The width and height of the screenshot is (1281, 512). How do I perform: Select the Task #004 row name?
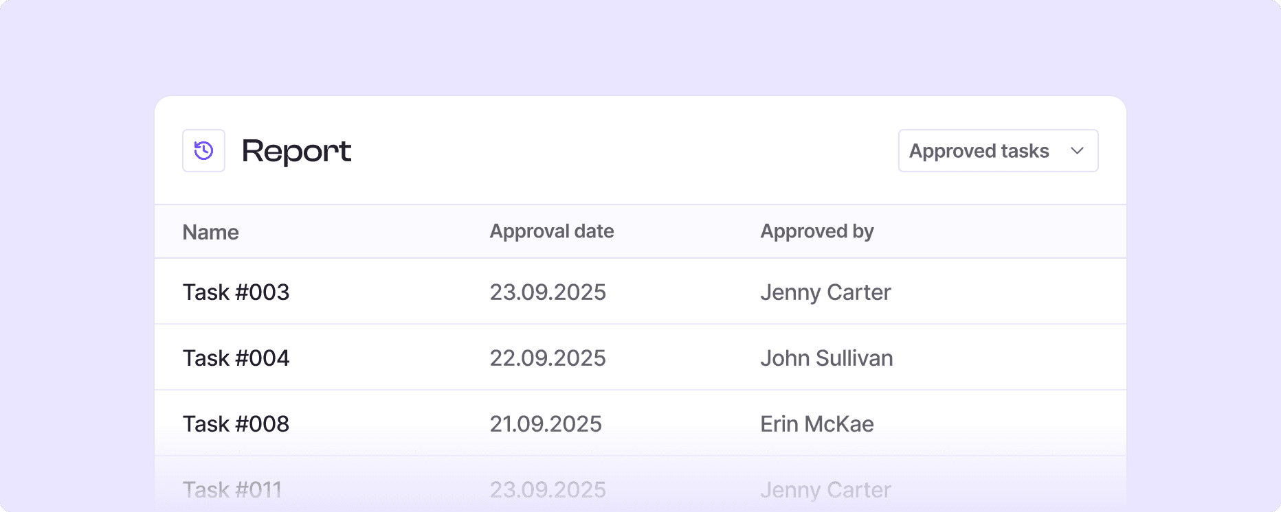(x=236, y=358)
